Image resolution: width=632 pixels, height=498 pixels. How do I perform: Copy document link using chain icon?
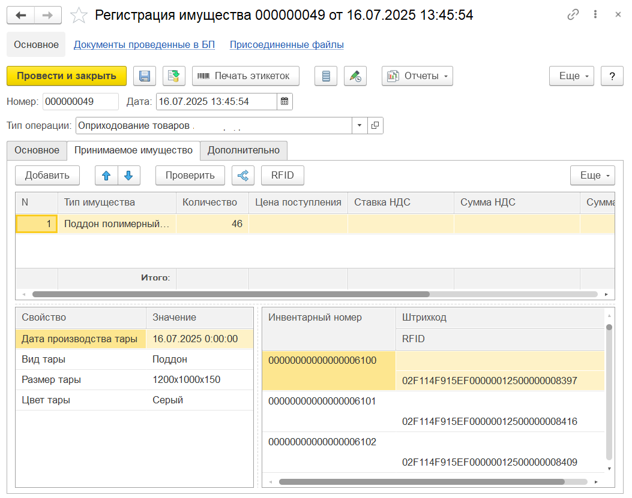coord(573,15)
